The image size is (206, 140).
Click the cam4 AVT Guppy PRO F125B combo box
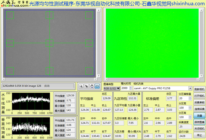(162, 88)
